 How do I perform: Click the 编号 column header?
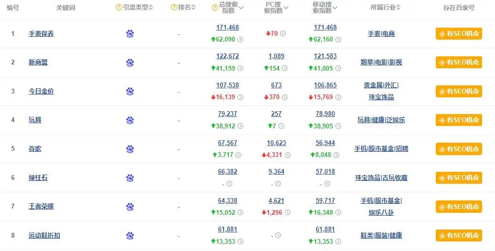tap(13, 8)
